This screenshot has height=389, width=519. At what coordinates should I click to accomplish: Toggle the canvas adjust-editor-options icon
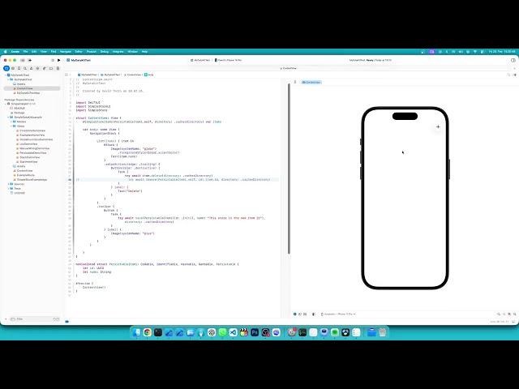[x=514, y=75]
